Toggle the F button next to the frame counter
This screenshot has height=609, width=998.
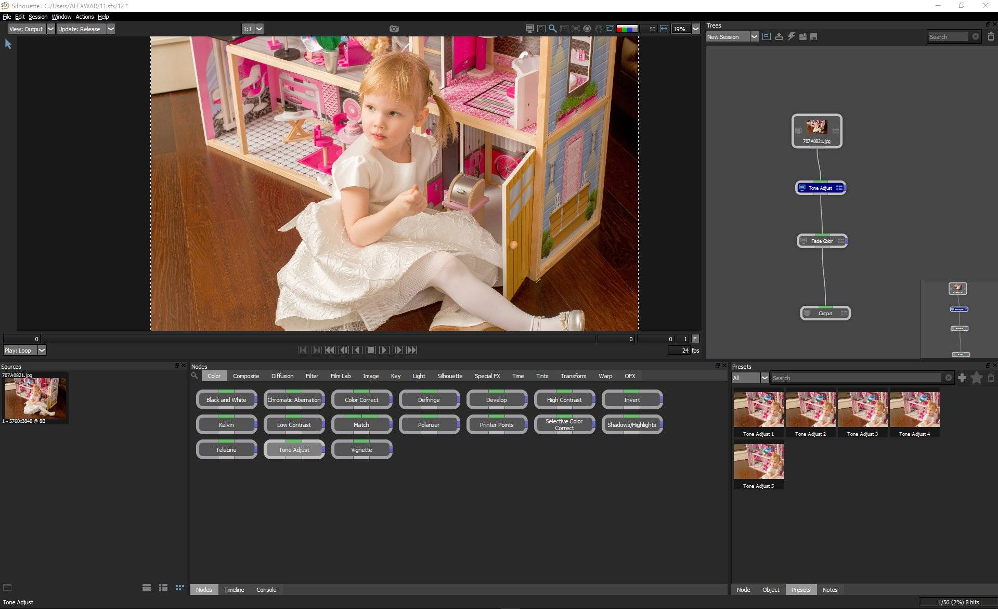695,339
